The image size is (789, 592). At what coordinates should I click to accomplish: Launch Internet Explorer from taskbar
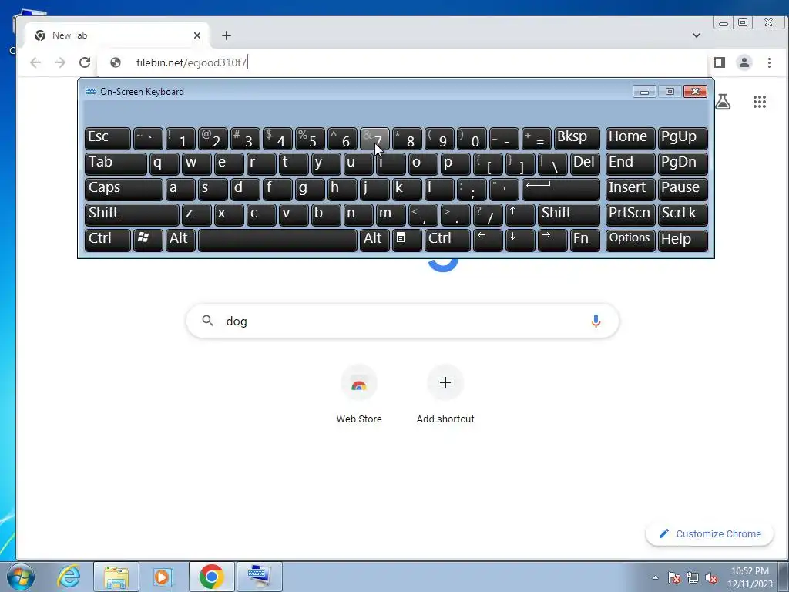(x=69, y=577)
